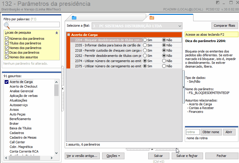Viewport: 239px width, 163px height.
Task: Click the magnifier search icon
Action: pos(7,25)
